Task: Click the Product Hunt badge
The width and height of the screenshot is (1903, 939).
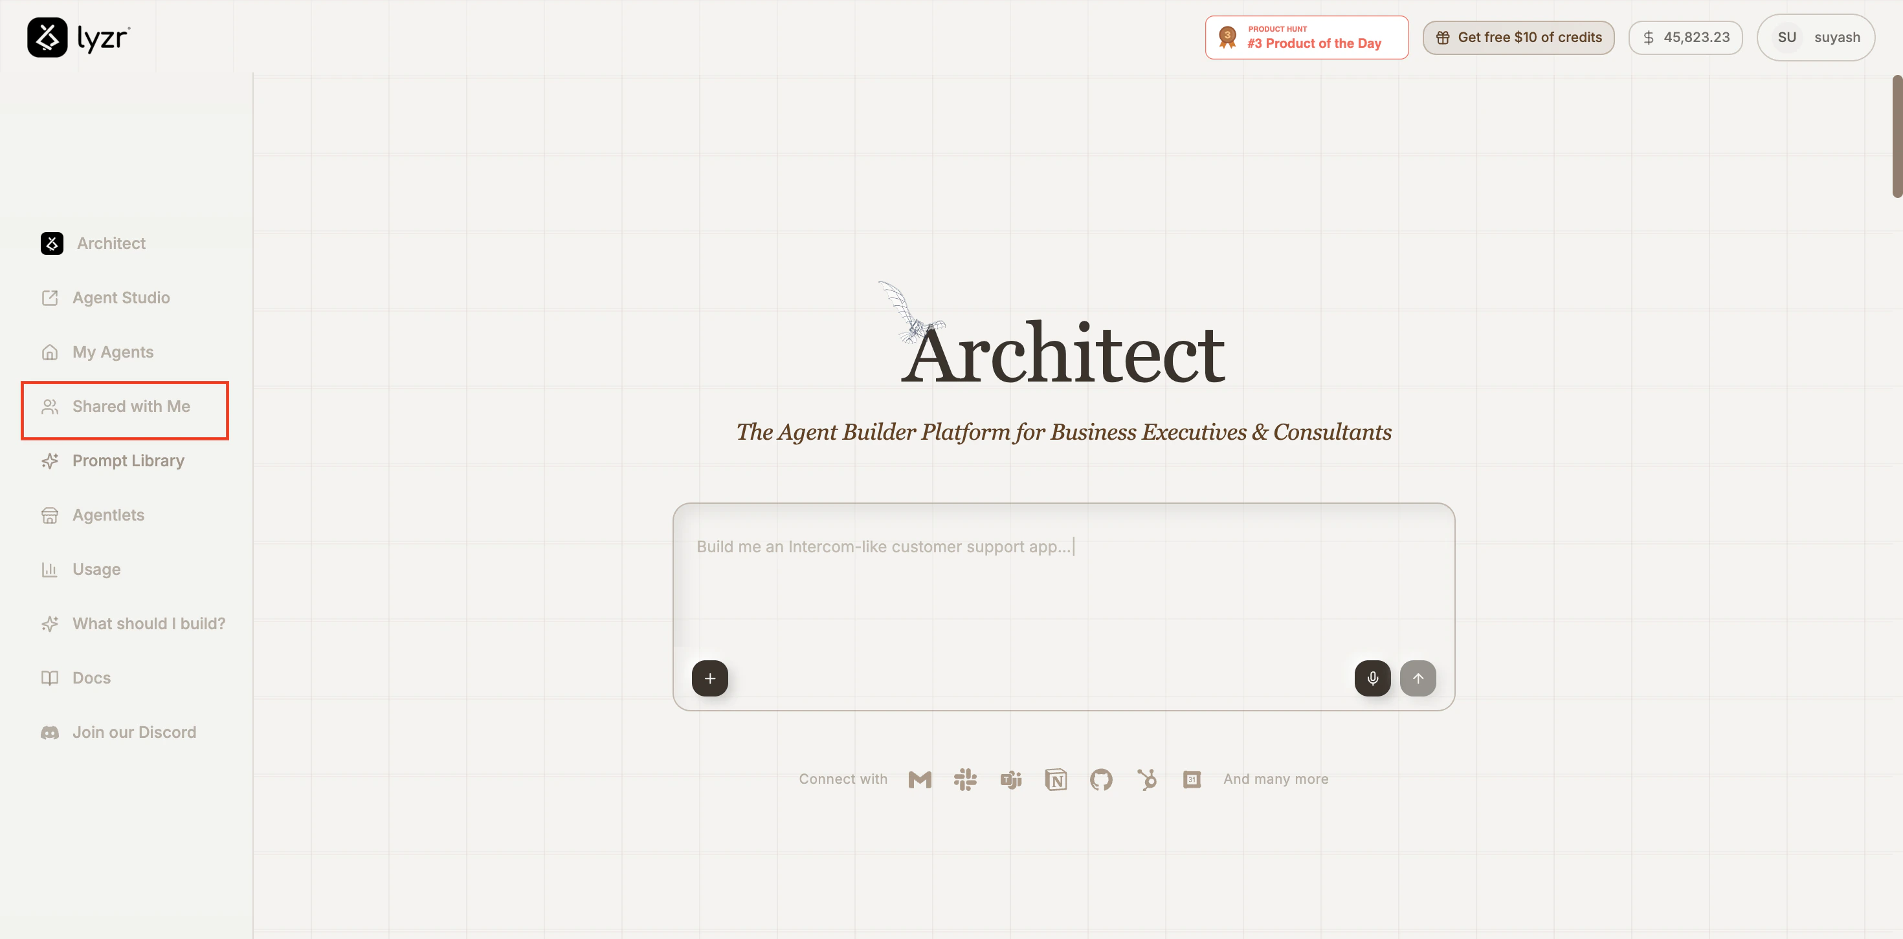Action: (x=1306, y=37)
